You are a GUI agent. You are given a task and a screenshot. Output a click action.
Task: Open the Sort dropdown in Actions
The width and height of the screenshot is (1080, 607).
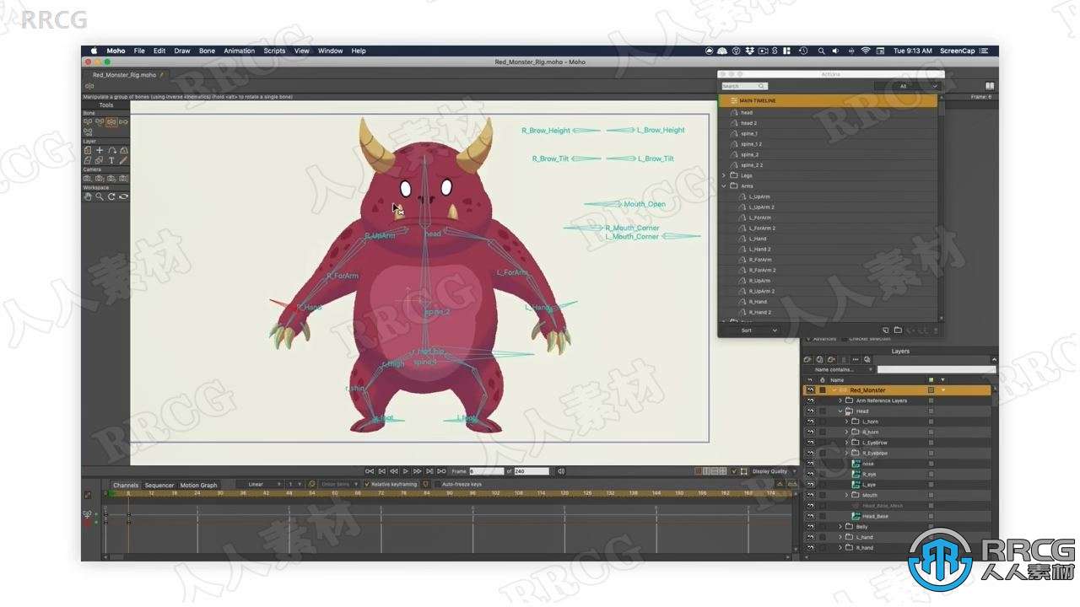[759, 330]
